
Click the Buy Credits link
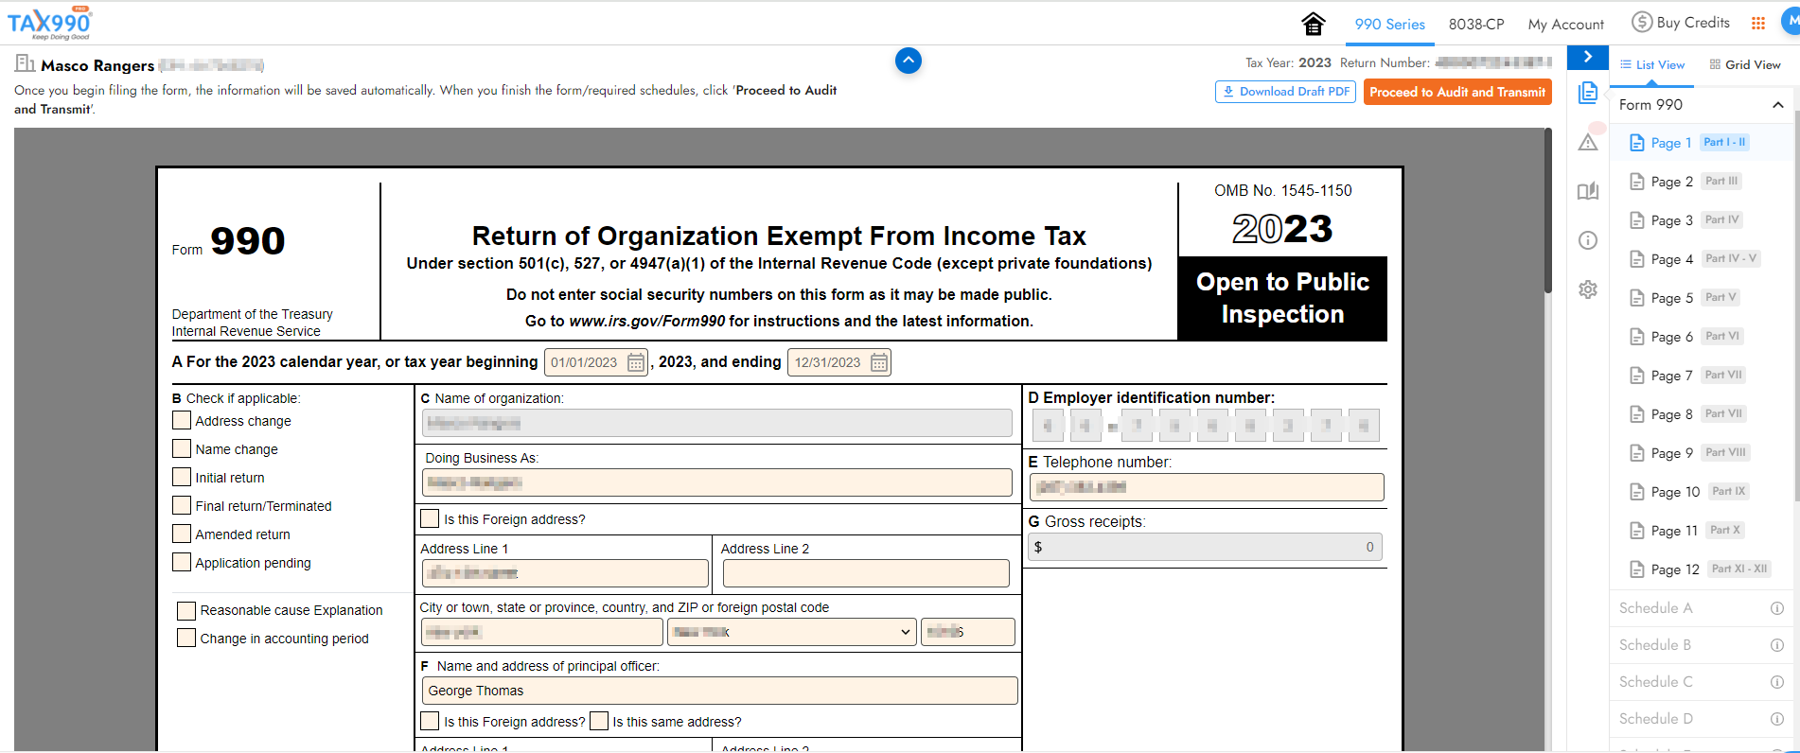click(1693, 23)
